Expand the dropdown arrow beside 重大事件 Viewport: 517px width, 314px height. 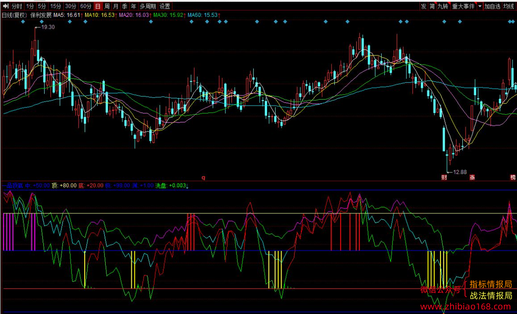click(480, 6)
